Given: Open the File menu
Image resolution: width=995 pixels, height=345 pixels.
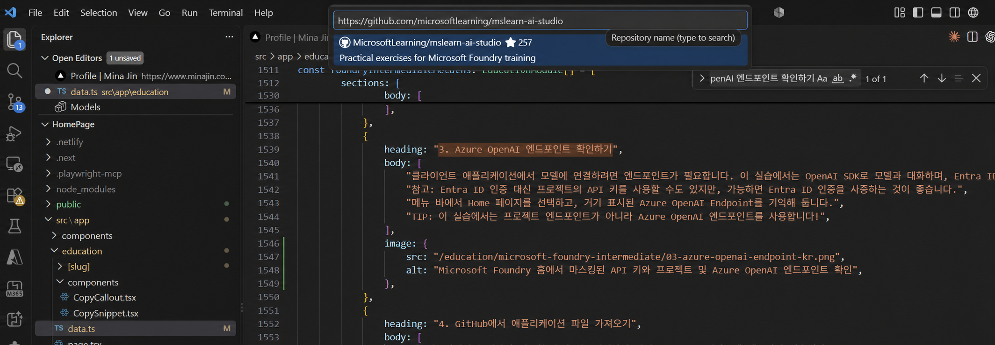Looking at the screenshot, I should (35, 13).
